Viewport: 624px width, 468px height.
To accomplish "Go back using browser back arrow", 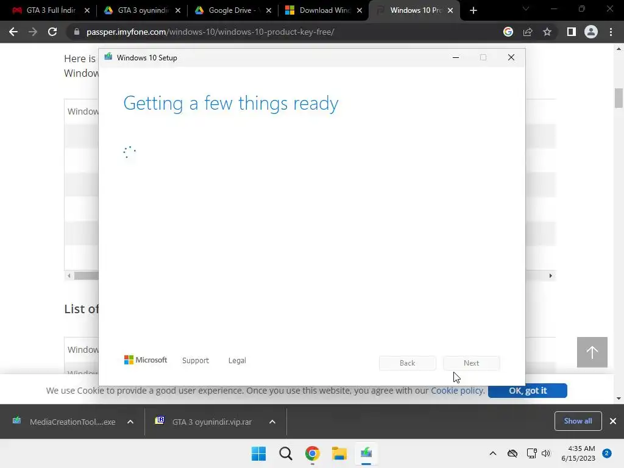I will (13, 32).
